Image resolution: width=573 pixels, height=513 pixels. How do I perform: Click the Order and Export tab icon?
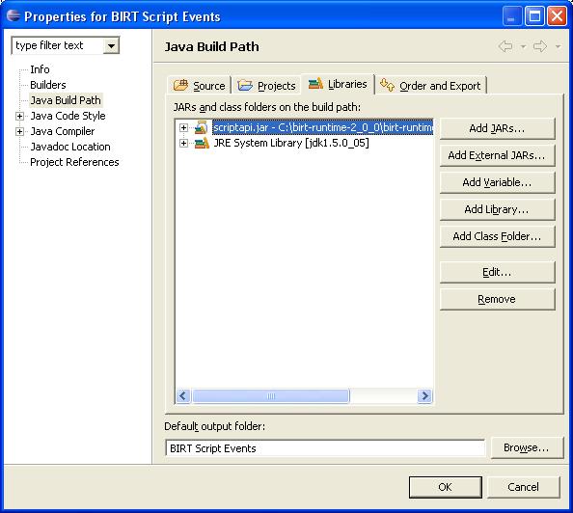point(387,85)
